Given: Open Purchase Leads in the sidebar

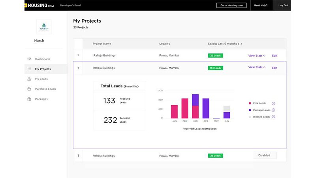Looking at the screenshot, I should pos(45,89).
